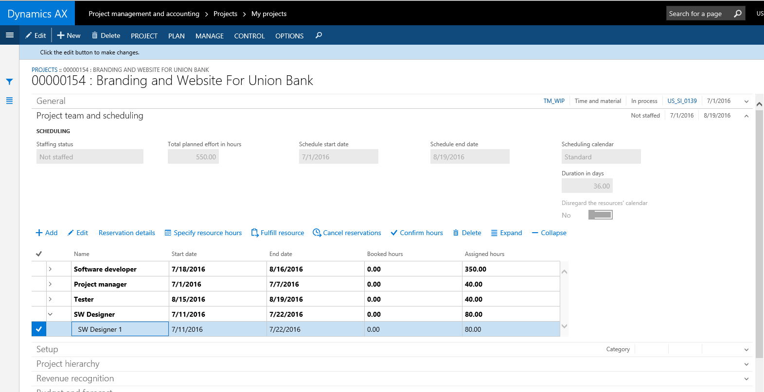Collapse all rows in resource grid

549,233
